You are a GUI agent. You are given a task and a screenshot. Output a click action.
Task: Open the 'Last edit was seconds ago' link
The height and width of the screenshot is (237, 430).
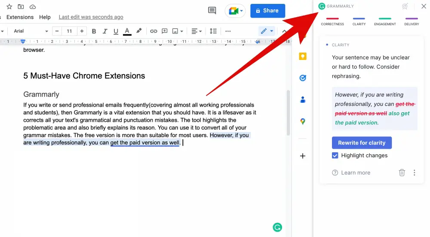point(91,17)
